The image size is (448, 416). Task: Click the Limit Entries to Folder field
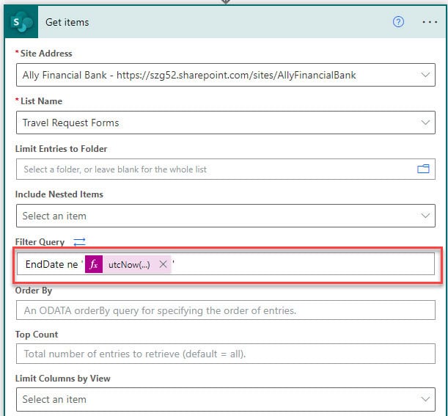[x=226, y=169]
